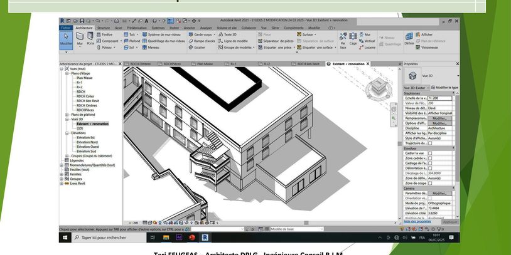Screen dimensions: 511x255
Task: Expand the Garde-corps dropdown
Action: 214,34
